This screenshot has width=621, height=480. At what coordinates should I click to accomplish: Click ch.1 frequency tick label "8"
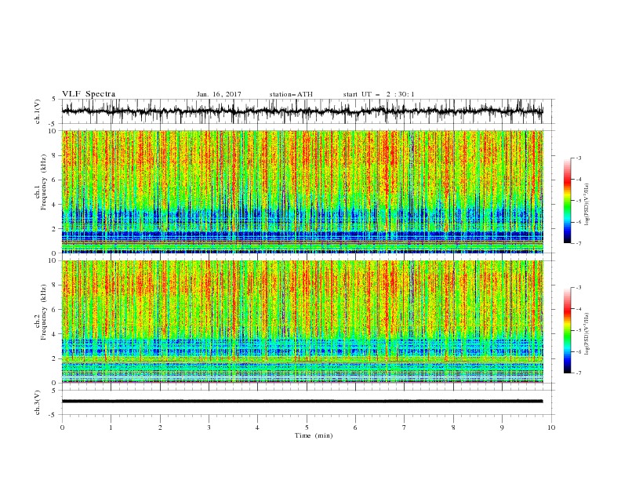[54, 155]
